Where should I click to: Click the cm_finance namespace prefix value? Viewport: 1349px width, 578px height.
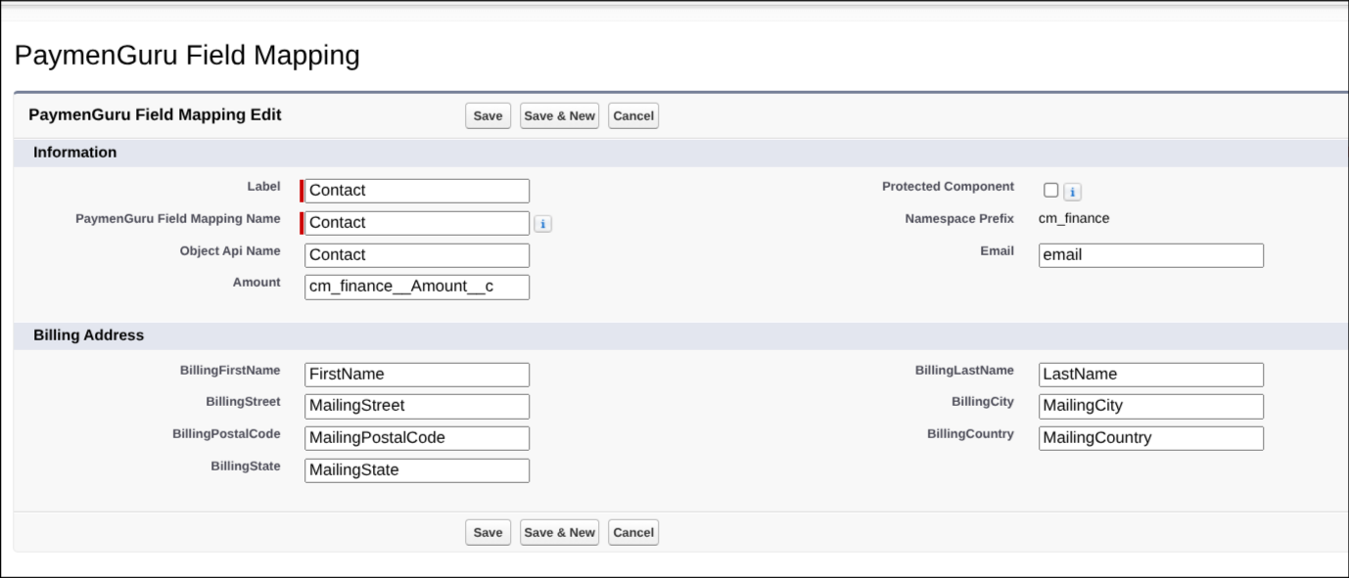tap(1074, 219)
